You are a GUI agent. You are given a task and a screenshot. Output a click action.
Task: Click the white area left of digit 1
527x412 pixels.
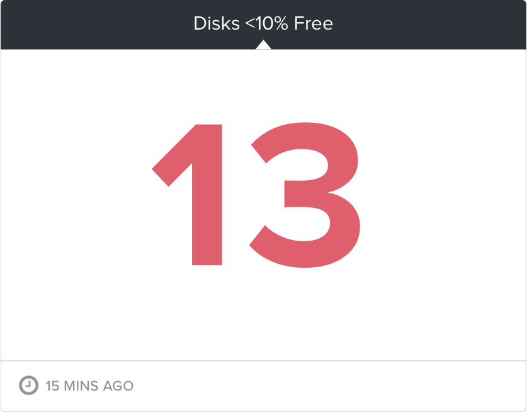76,195
